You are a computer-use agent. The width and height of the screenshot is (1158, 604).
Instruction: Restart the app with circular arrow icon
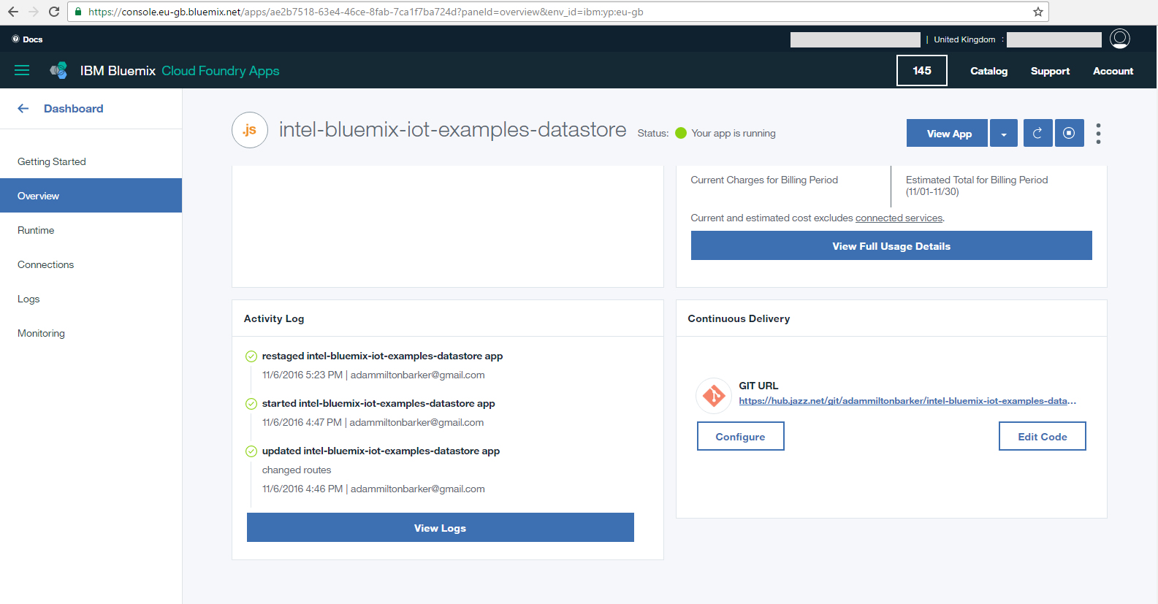[1037, 133]
